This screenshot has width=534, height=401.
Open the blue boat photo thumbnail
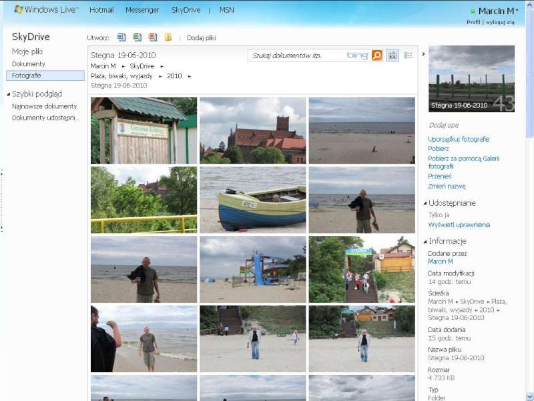tap(253, 199)
